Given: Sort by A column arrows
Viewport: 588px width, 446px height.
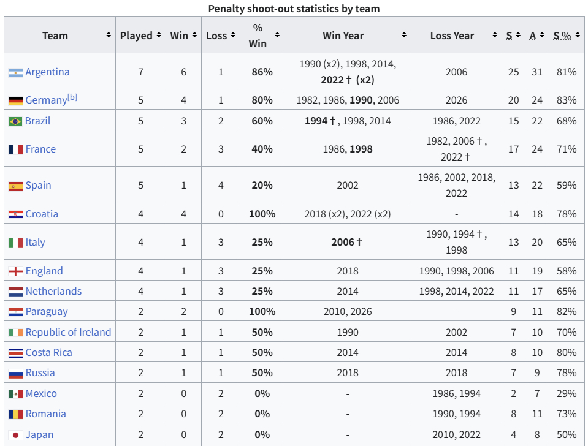Looking at the screenshot, I should (x=542, y=35).
